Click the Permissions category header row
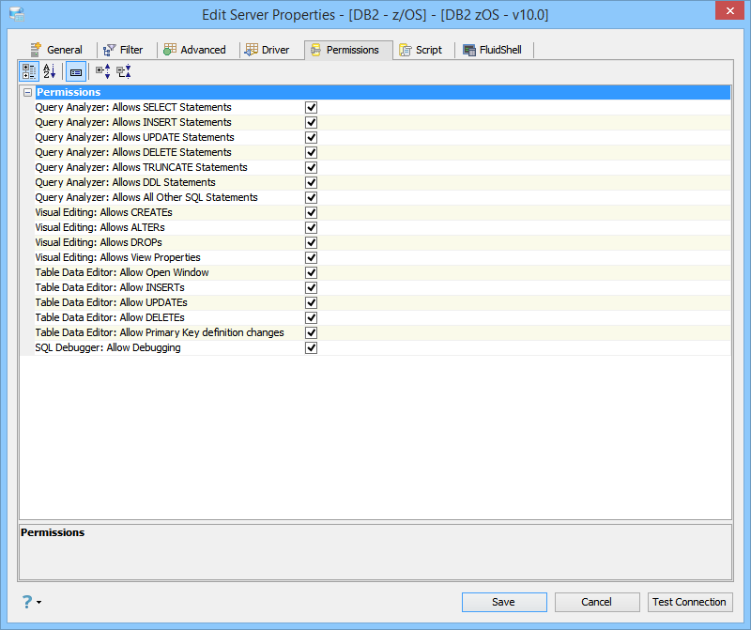This screenshot has width=751, height=630. point(383,92)
